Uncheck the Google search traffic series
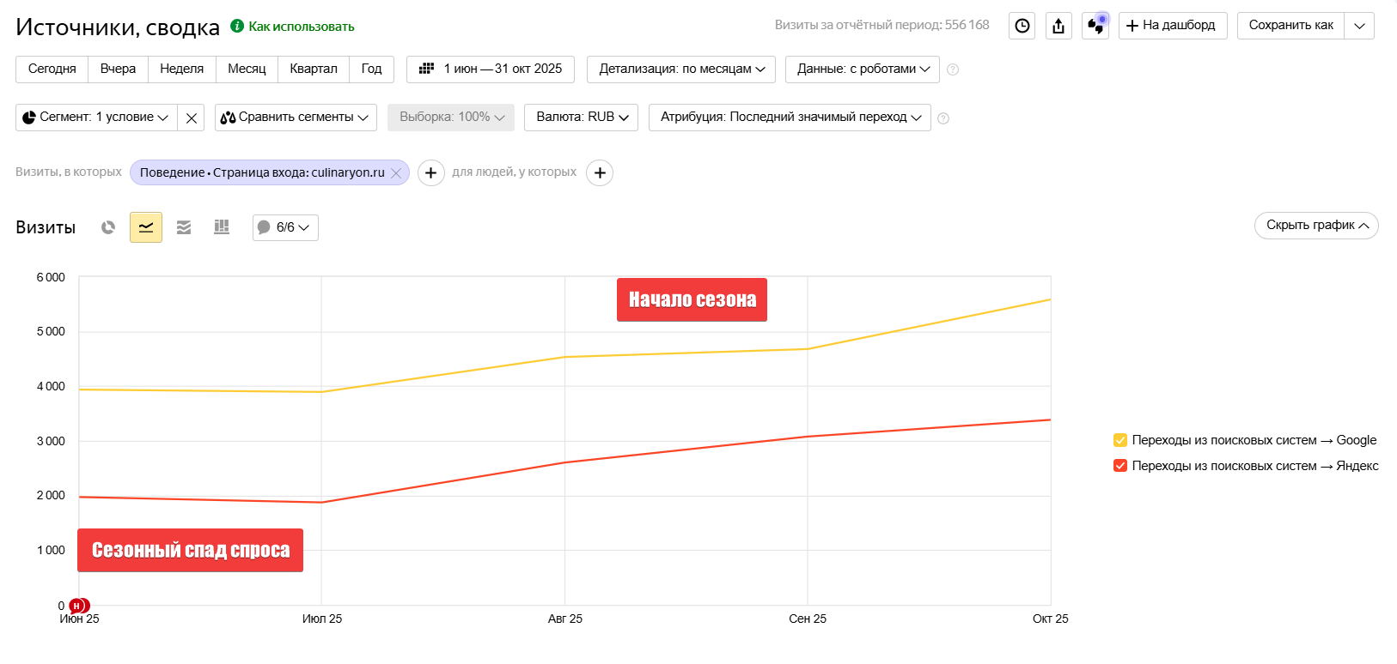Viewport: 1397px width, 664px height. 1120,440
